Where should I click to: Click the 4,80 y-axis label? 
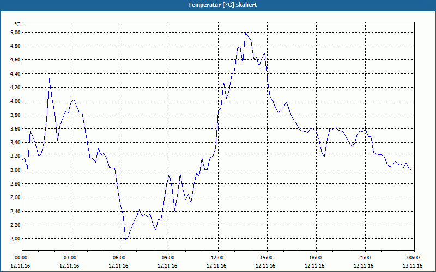point(16,46)
